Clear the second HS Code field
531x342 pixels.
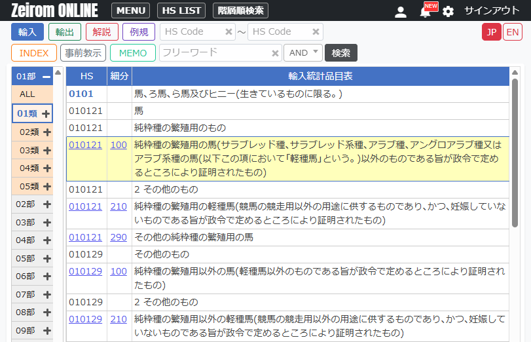[316, 31]
